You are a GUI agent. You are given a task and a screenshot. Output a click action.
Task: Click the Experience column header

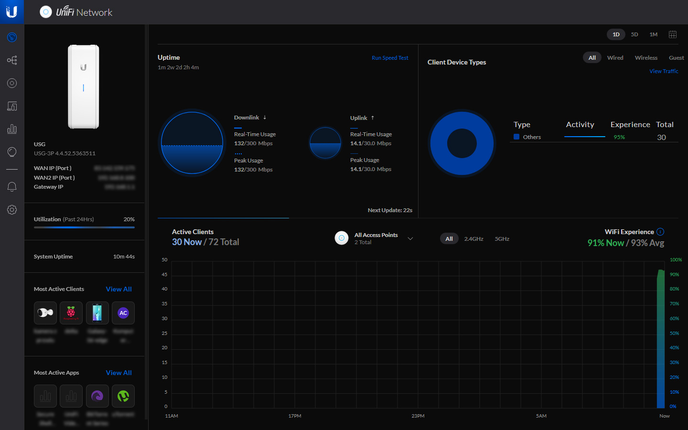click(x=630, y=125)
